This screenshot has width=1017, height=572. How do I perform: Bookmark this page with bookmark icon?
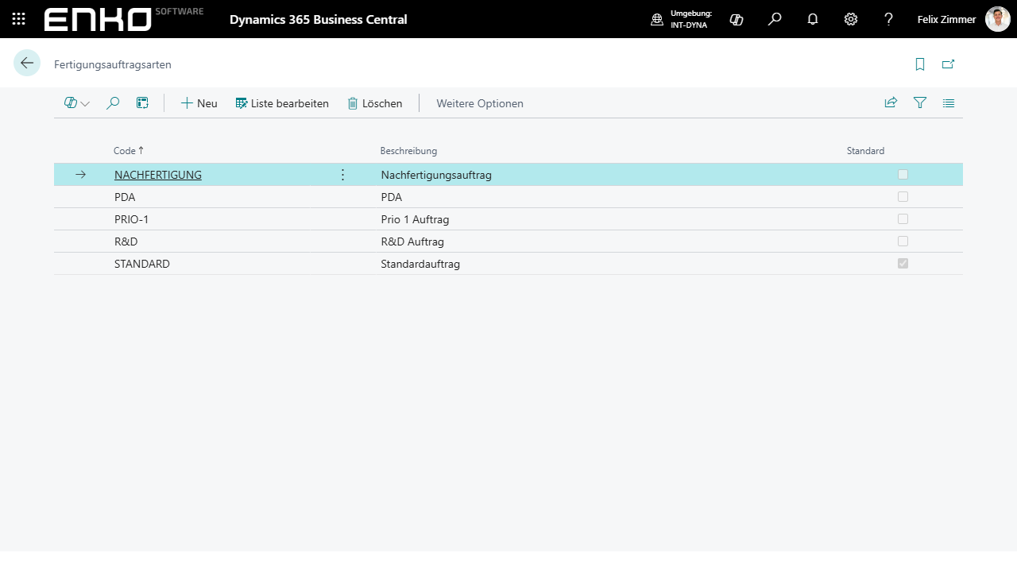[x=920, y=64]
